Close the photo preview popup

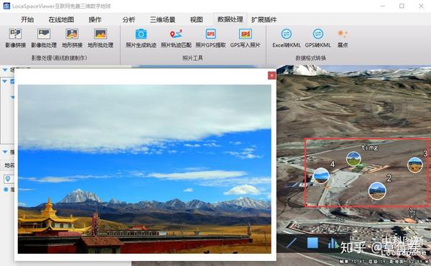coord(272,75)
